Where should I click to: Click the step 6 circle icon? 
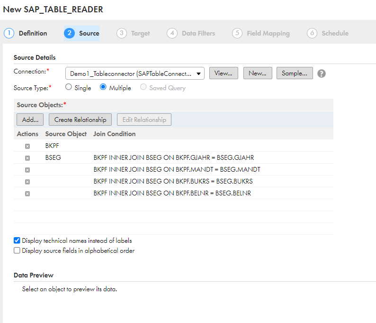(312, 33)
